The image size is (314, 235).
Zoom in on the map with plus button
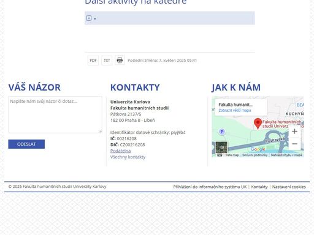(294, 132)
